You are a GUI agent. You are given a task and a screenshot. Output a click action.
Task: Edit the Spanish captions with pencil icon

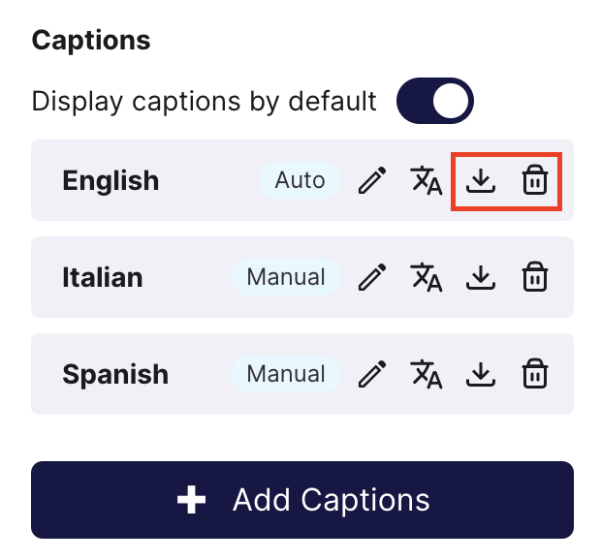[372, 374]
